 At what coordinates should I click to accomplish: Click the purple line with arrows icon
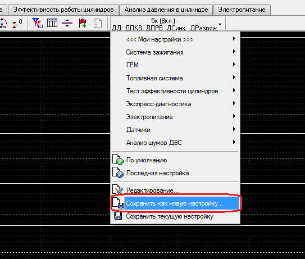[x=67, y=23]
